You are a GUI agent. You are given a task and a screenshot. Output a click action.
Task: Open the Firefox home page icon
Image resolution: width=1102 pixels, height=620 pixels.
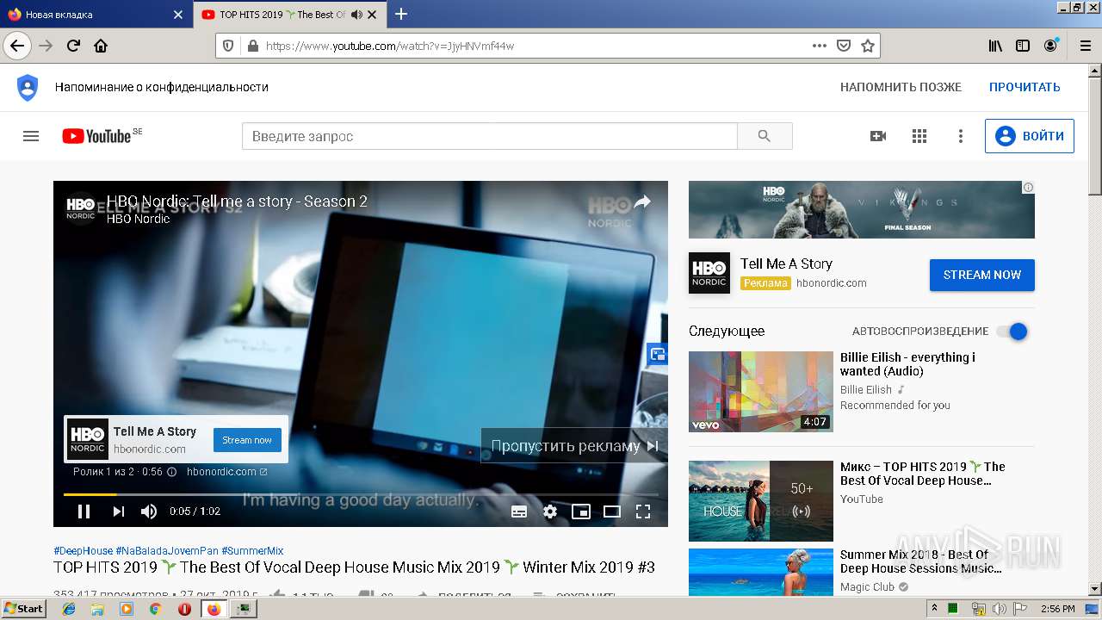[x=101, y=46]
